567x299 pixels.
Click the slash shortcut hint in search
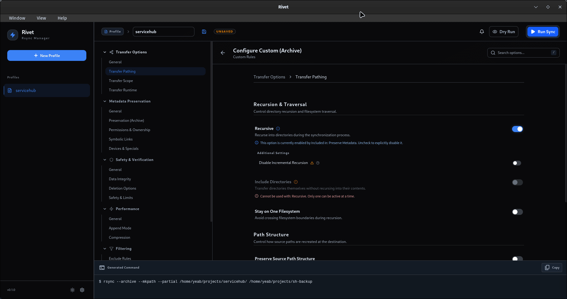click(x=554, y=52)
